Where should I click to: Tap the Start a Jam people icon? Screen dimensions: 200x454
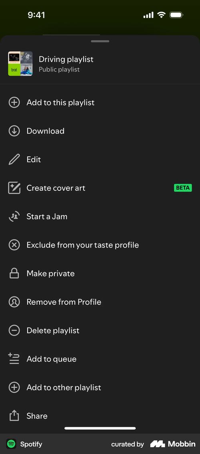click(x=14, y=216)
